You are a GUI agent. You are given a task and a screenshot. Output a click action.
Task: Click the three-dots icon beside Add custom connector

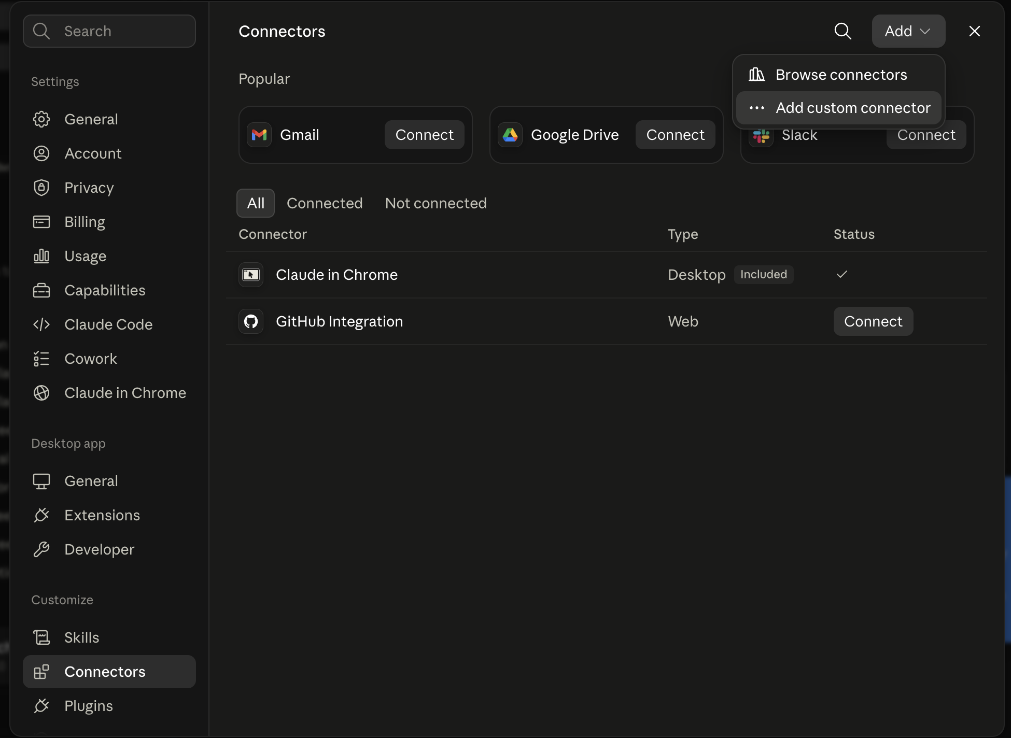[x=756, y=108]
